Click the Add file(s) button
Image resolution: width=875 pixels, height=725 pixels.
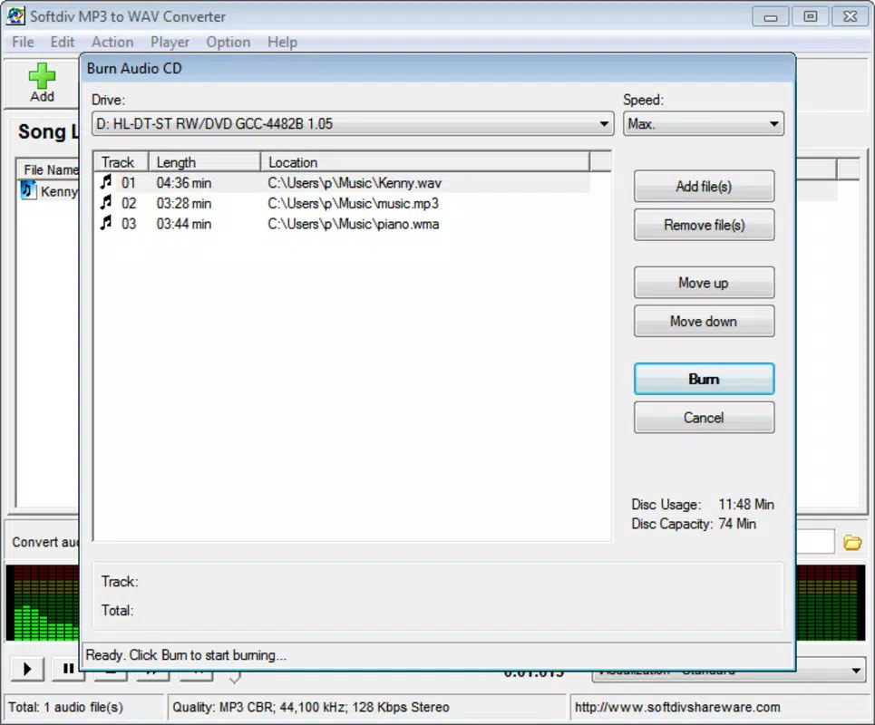click(x=704, y=187)
